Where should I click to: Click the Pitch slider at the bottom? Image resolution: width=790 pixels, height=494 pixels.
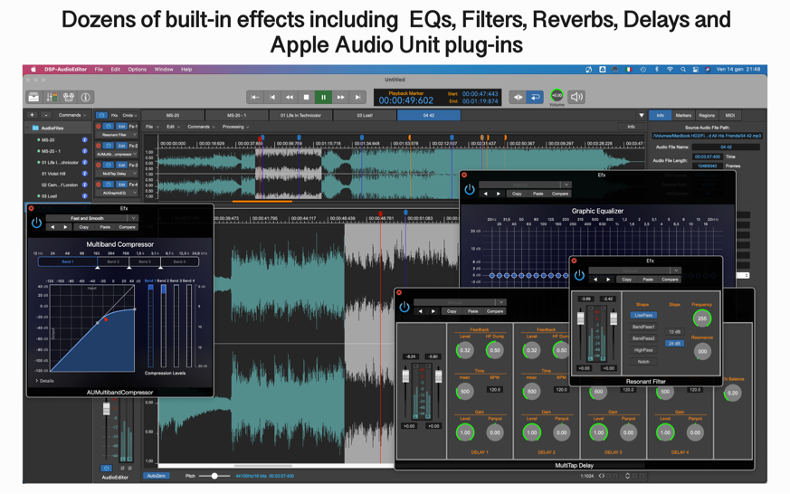click(x=214, y=476)
